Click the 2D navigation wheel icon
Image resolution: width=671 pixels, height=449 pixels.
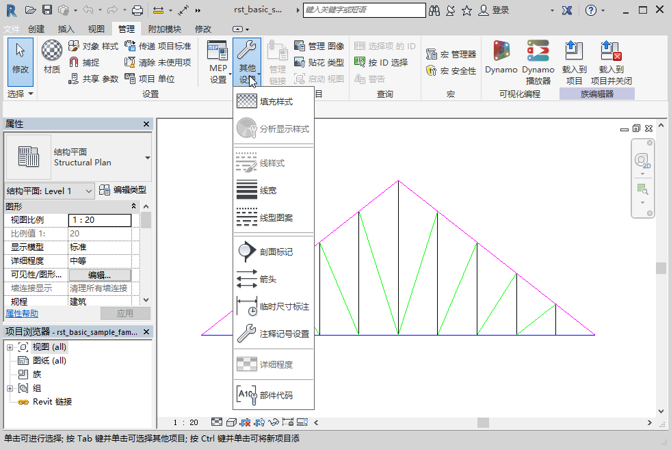[641, 159]
